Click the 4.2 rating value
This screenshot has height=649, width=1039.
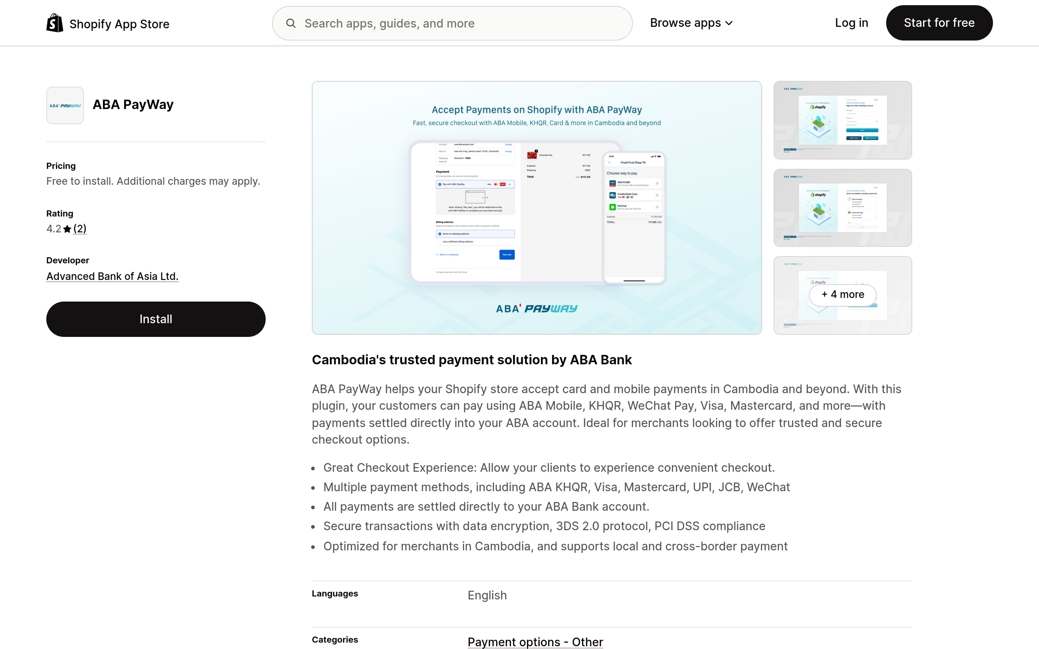click(54, 229)
